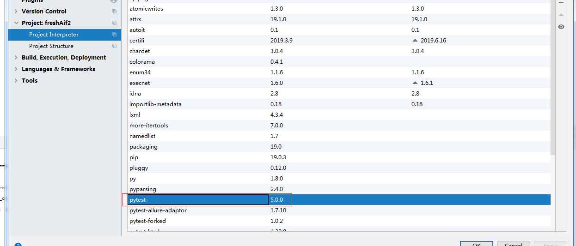Image resolution: width=576 pixels, height=246 pixels.
Task: Click attrs latest version 19.1.0
Action: [419, 19]
